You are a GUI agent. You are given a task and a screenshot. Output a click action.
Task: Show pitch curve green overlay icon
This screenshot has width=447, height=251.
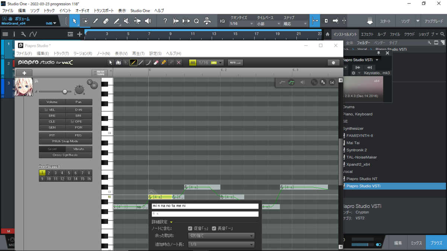(x=292, y=82)
